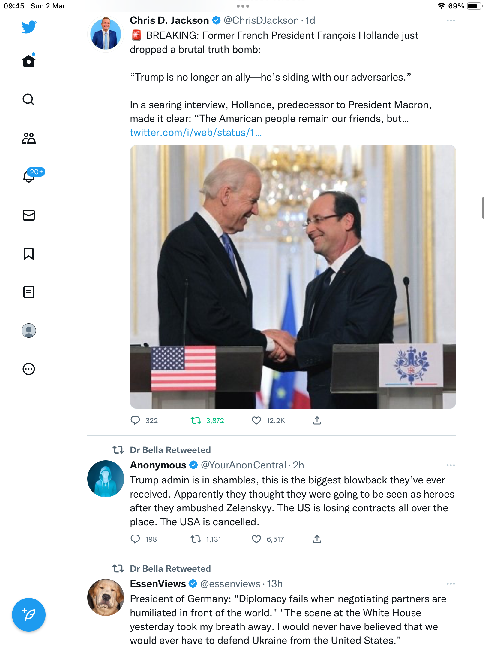Image resolution: width=486 pixels, height=649 pixels.
Task: Open the twitter.com/i/web/status link
Action: tap(196, 133)
